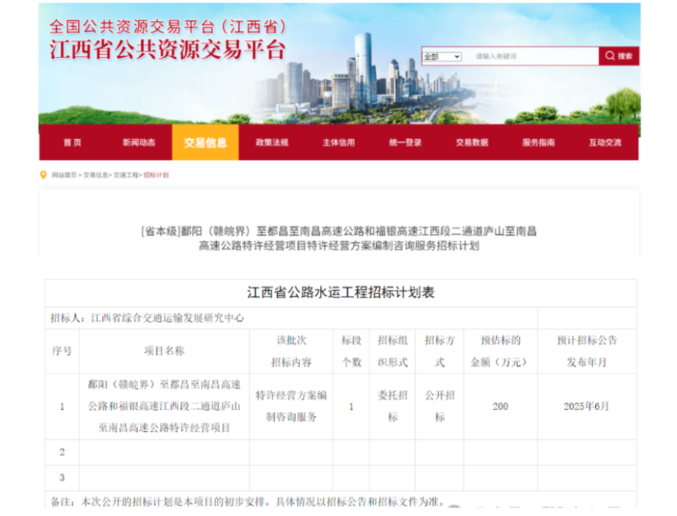
Task: Click the 江西省公路水运工程招标计划表 table title
Action: click(x=341, y=292)
